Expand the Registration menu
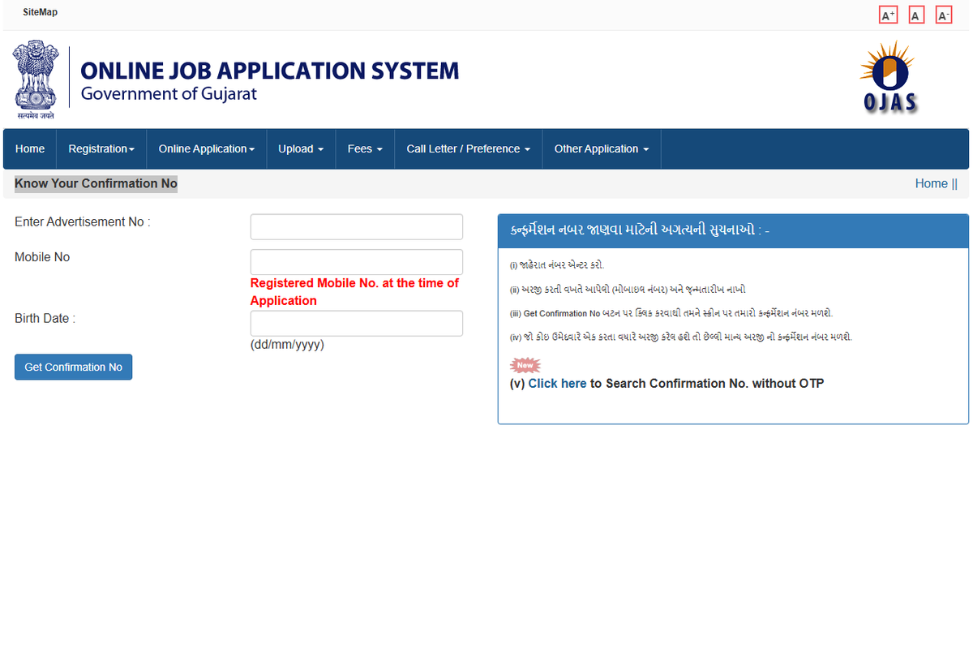The image size is (973, 649). (x=101, y=148)
